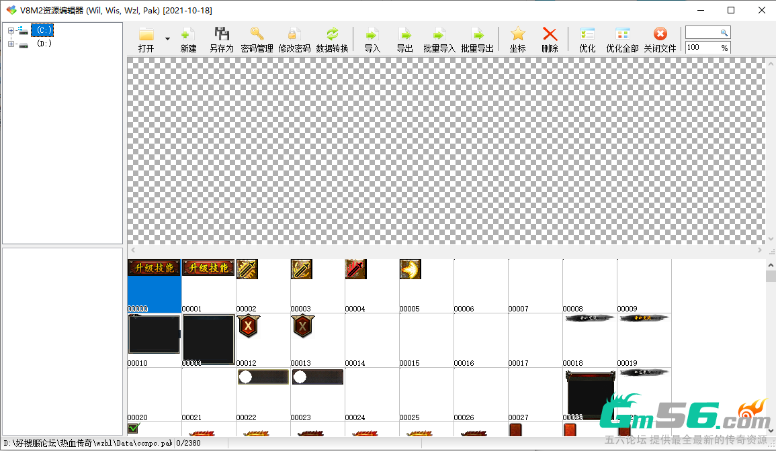The height and width of the screenshot is (451, 776).
Task: Click the 数据转换 data conversion icon
Action: coord(332,34)
